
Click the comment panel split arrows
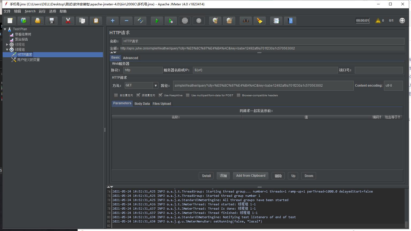click(113, 52)
